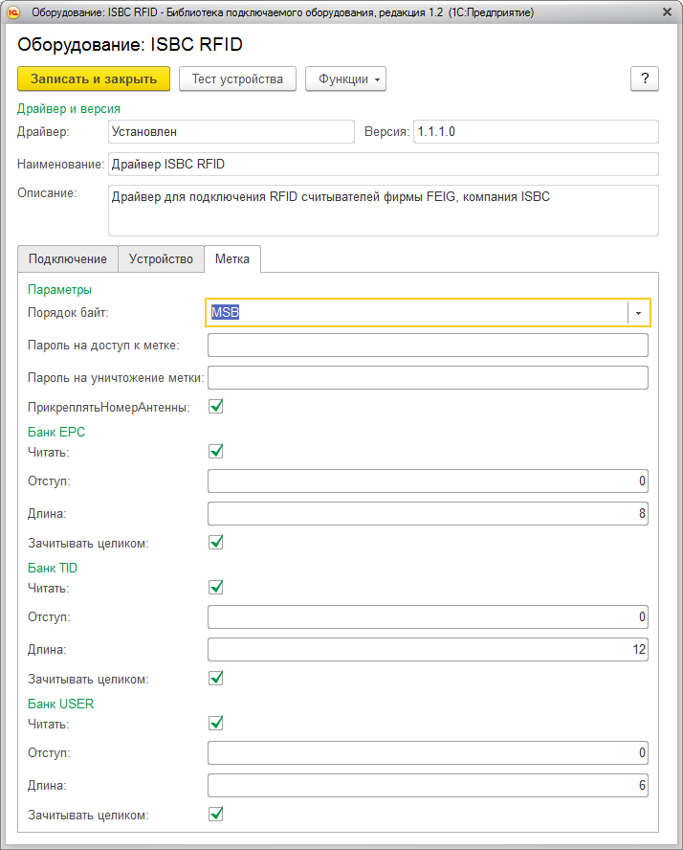The image size is (683, 850).
Task: Click the 'Драйвер' field showing Установлен
Action: point(231,132)
